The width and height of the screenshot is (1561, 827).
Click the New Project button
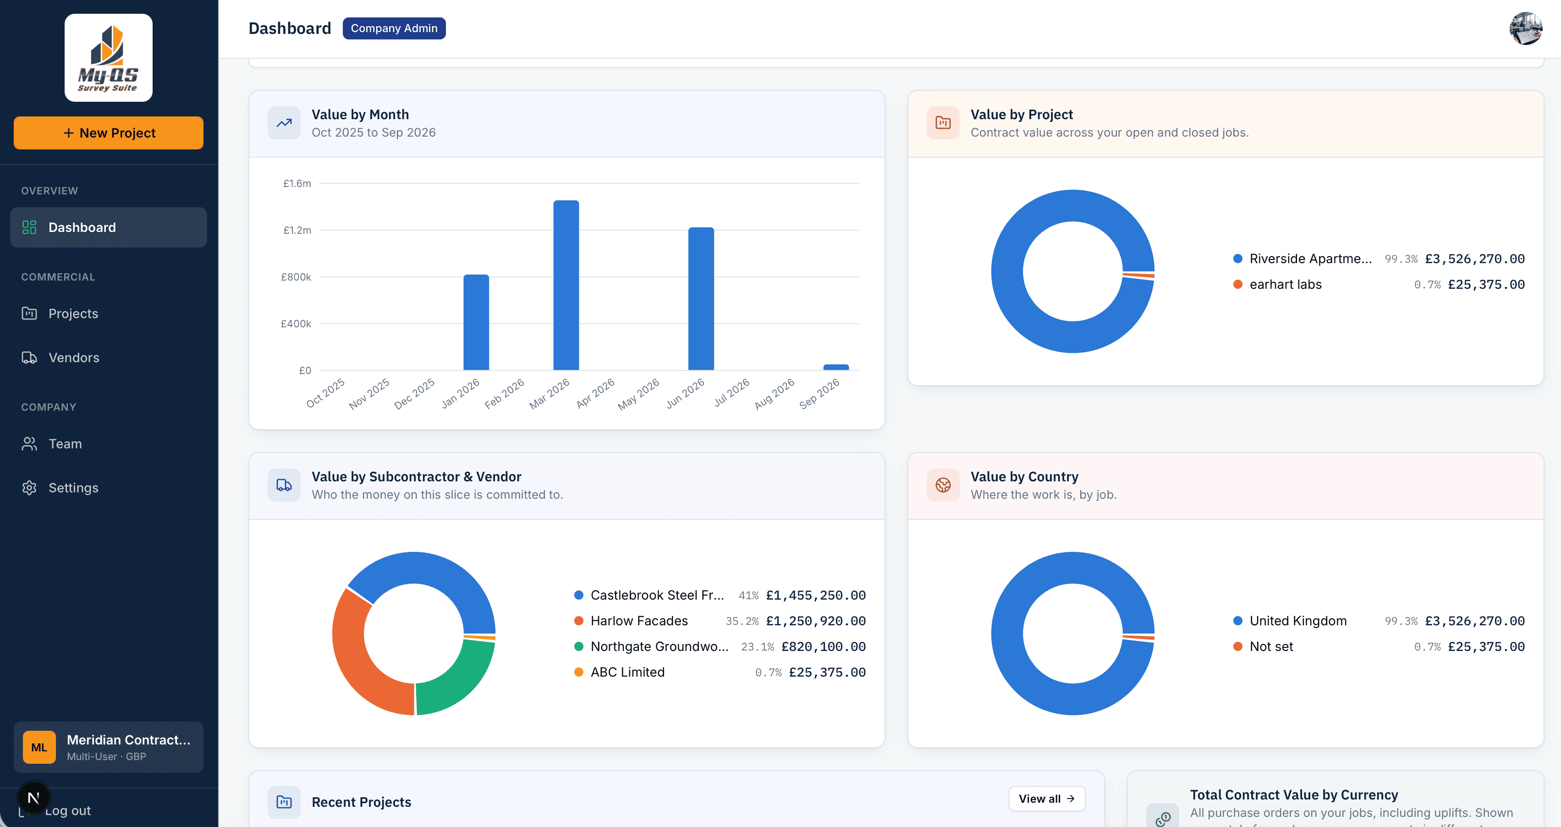tap(109, 133)
